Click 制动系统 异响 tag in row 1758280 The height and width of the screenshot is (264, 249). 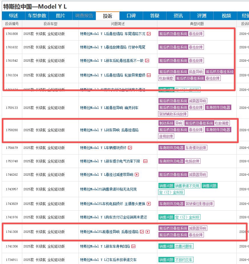coord(170,123)
